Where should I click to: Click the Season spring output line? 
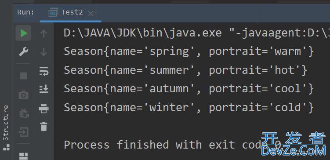click(189, 51)
